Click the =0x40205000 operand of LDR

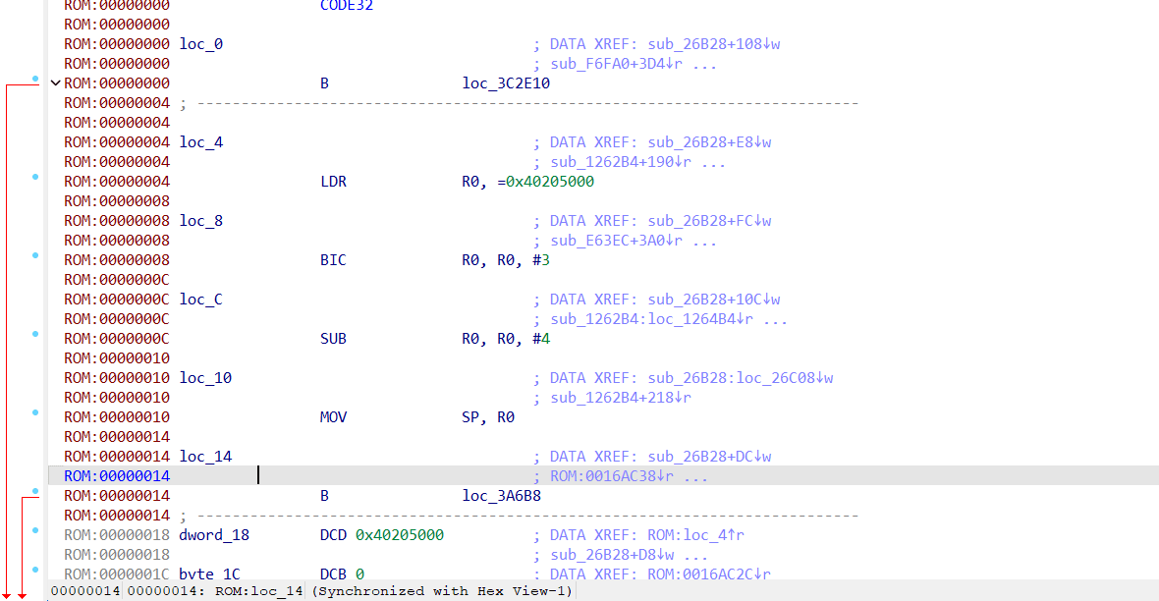click(x=546, y=182)
